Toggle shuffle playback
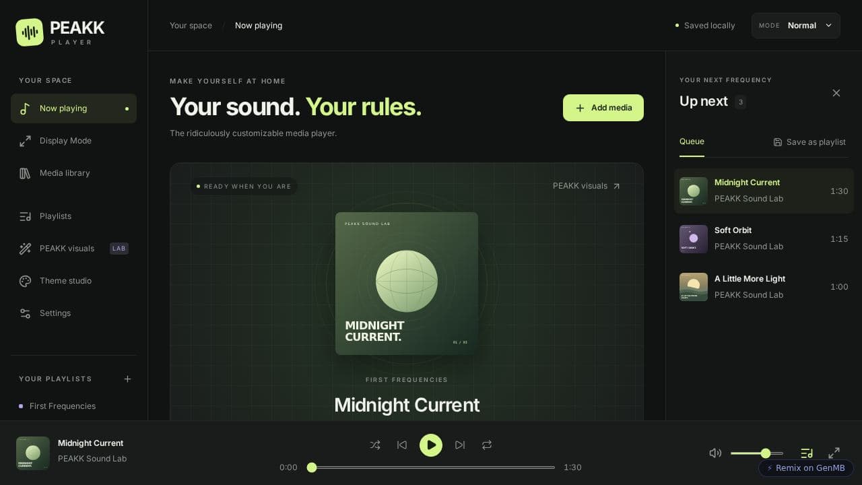 (x=375, y=445)
